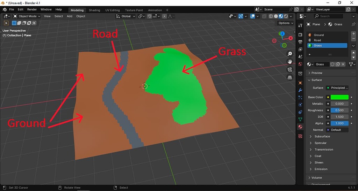The width and height of the screenshot is (358, 191).
Task: Open the Render menu
Action: 32,9
